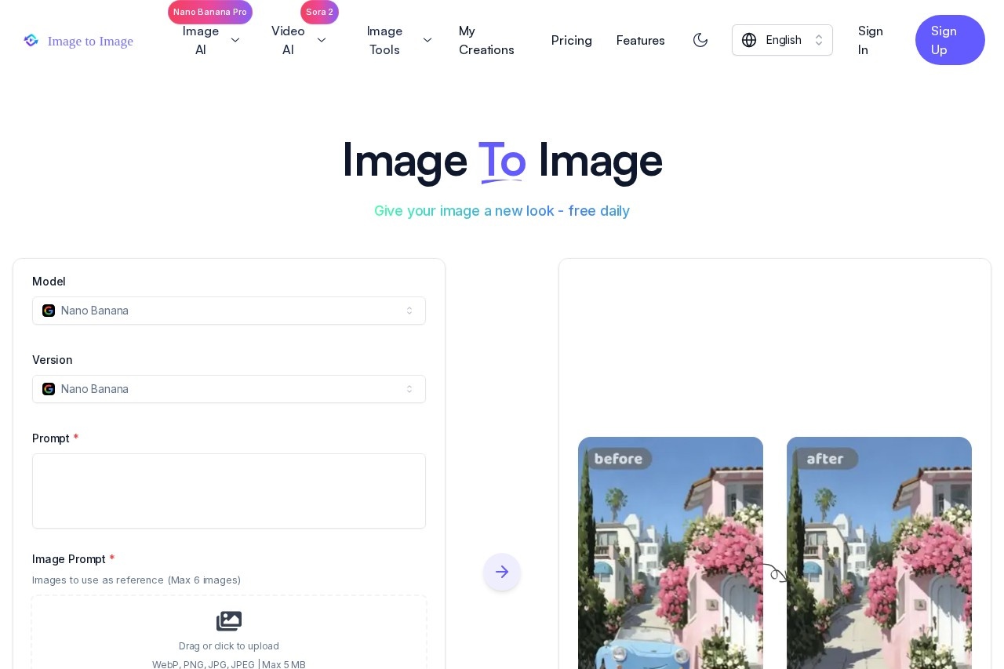This screenshot has width=1004, height=669.
Task: Click the arrow icon between the panels
Action: coord(502,572)
